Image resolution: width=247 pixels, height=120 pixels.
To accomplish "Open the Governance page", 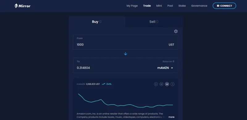I will click(x=199, y=6).
